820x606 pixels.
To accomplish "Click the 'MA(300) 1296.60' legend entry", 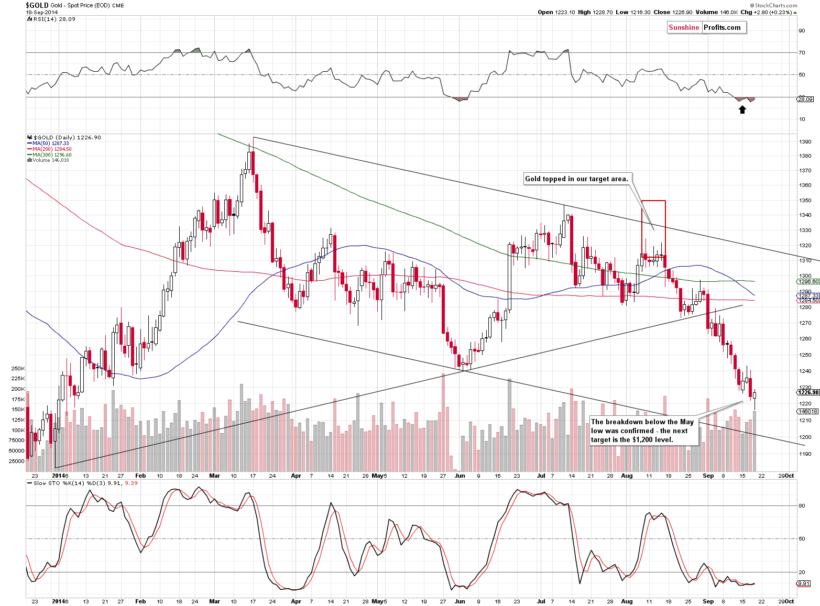I will 52,155.
